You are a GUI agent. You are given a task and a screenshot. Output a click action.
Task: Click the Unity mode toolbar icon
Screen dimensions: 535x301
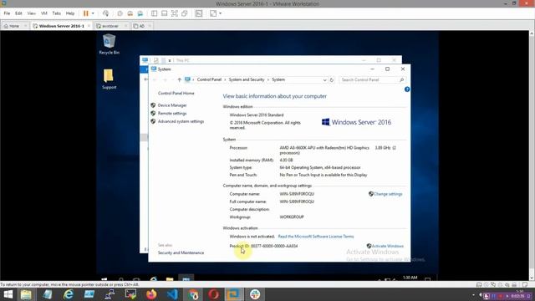pyautogui.click(x=185, y=13)
